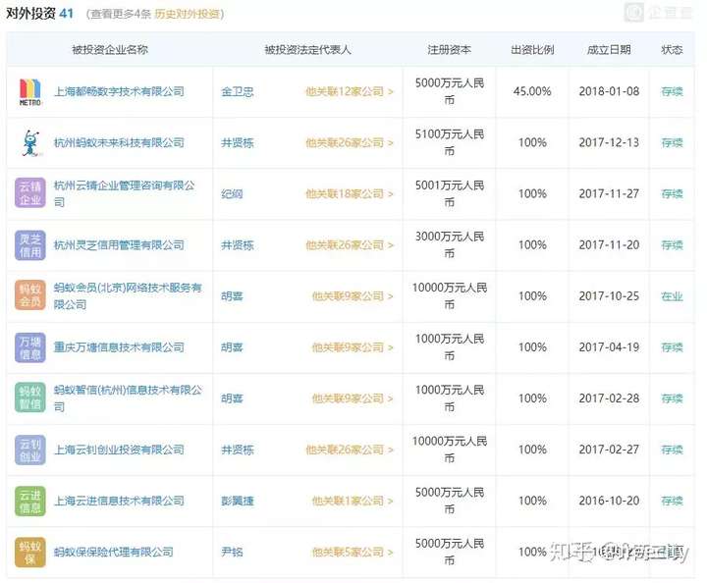Expand 他关联26家公司 in 杭州蚂蚁未来科技 row

[350, 143]
